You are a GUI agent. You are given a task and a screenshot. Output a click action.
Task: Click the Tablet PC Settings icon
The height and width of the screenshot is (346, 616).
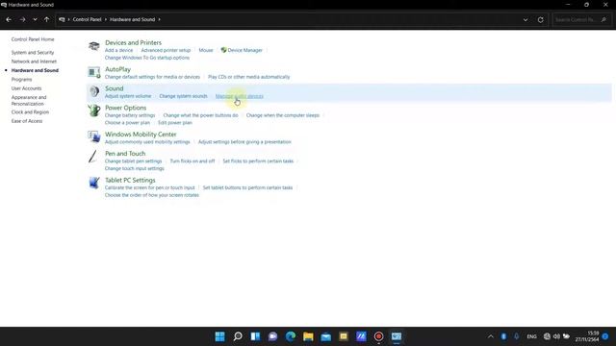[x=94, y=184]
